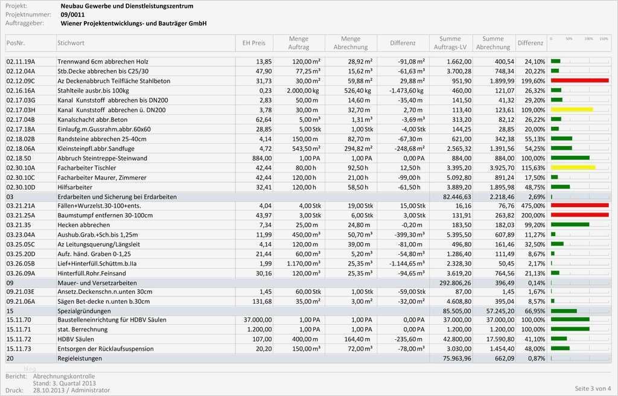Sort by Summe Auftrags-LV column

click(x=450, y=43)
